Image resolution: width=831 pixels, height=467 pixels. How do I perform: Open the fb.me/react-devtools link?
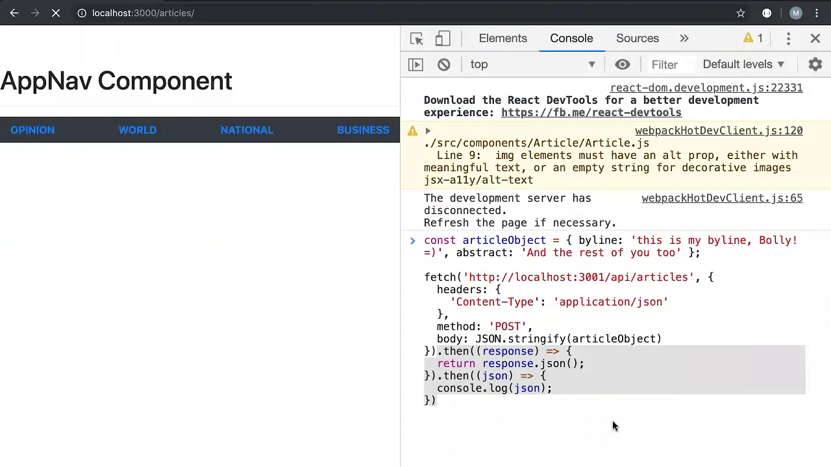(x=591, y=112)
